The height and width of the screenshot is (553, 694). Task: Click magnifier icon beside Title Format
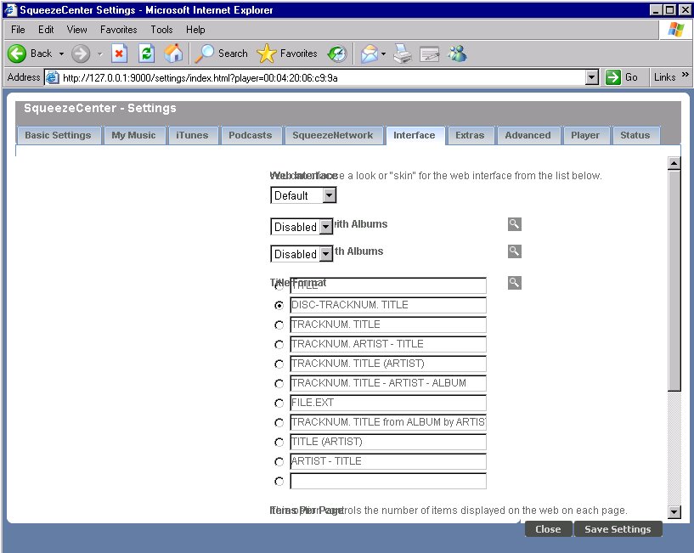click(x=514, y=283)
